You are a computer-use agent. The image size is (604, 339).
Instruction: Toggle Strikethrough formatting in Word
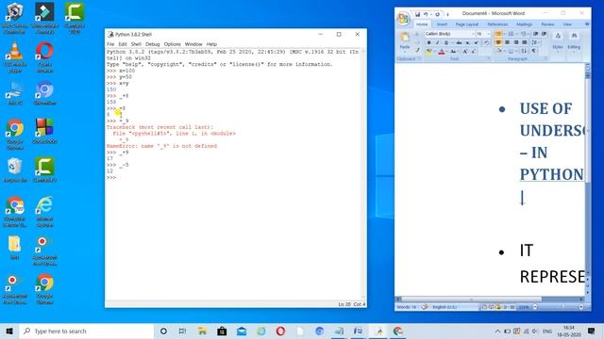(459, 42)
